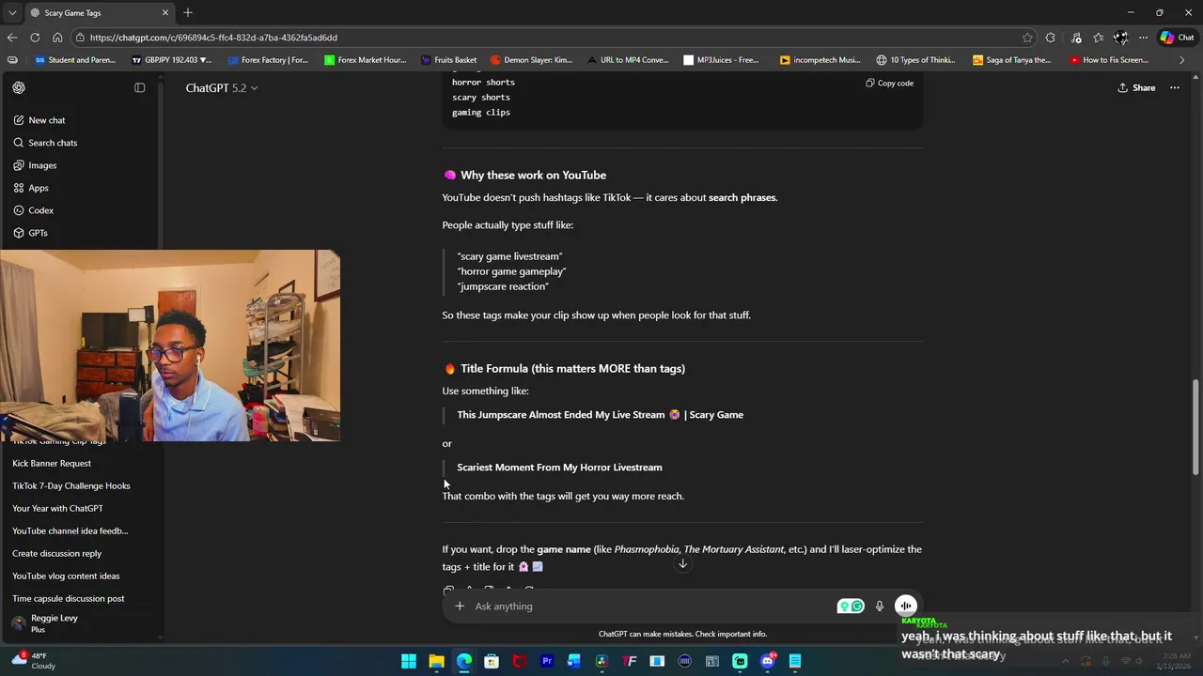Click the browser address bar URL
1203x676 pixels.
coord(213,38)
